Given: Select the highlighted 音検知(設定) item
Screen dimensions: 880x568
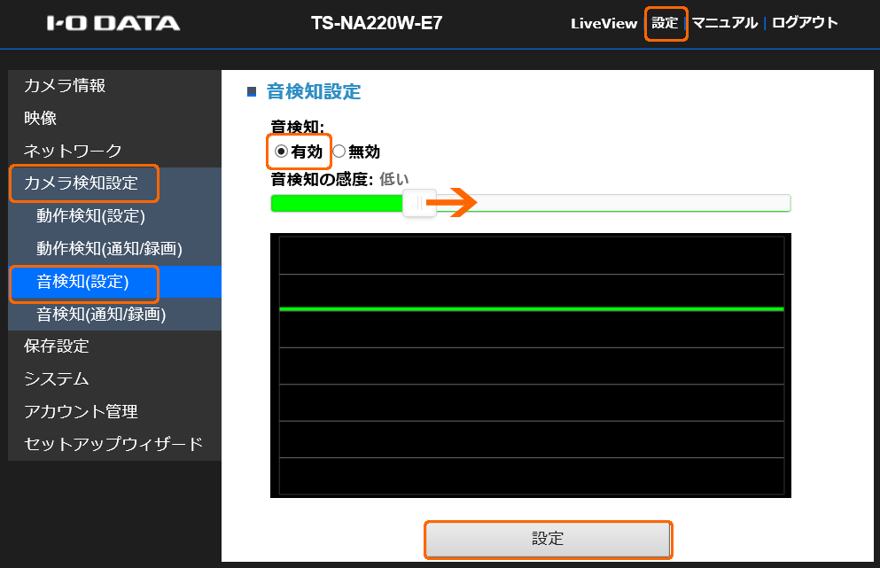Looking at the screenshot, I should pos(80,283).
